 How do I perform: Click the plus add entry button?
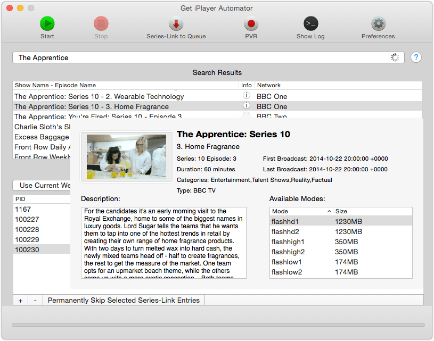[x=20, y=301]
